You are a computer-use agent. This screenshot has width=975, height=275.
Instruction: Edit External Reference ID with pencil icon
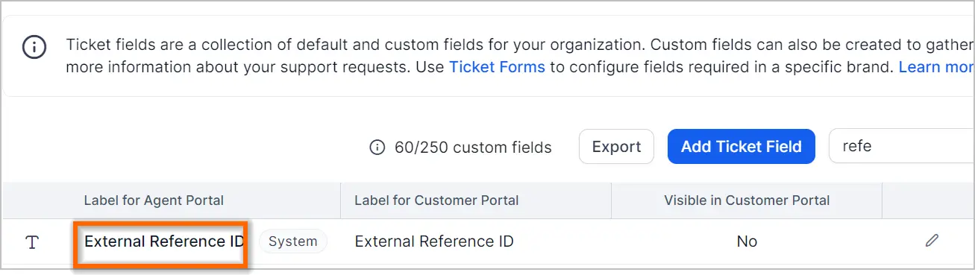point(932,240)
